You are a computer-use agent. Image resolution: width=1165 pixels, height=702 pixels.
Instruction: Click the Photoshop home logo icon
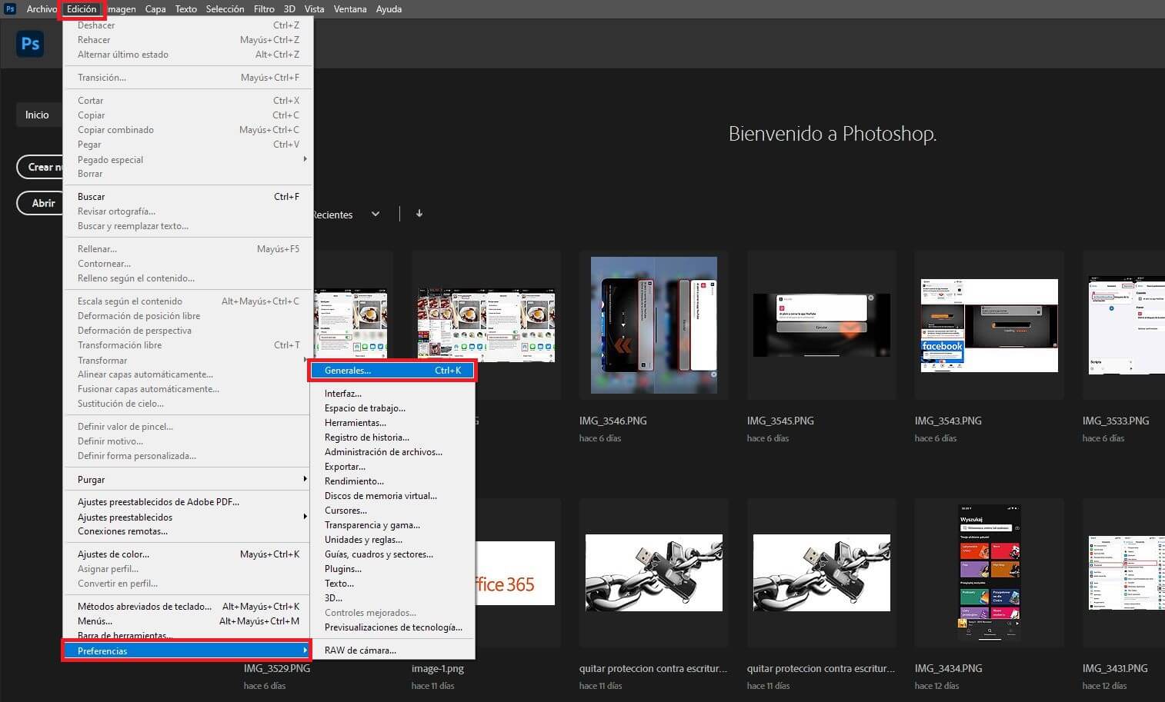coord(30,44)
